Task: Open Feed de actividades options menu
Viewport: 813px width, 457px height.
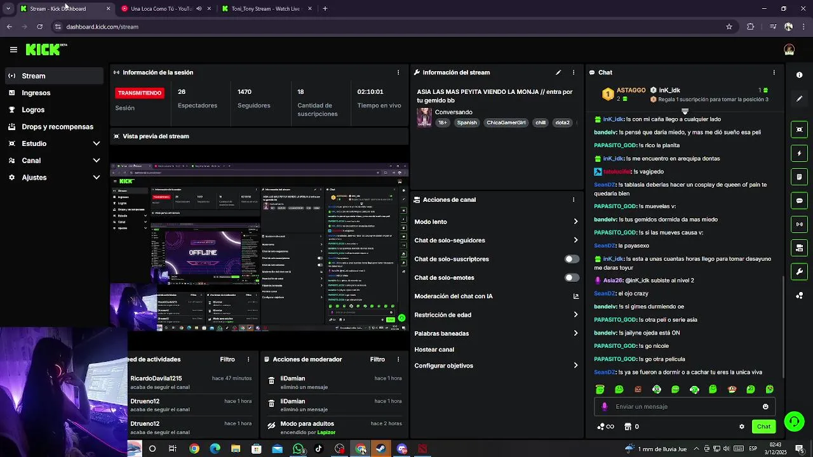Action: click(x=248, y=359)
